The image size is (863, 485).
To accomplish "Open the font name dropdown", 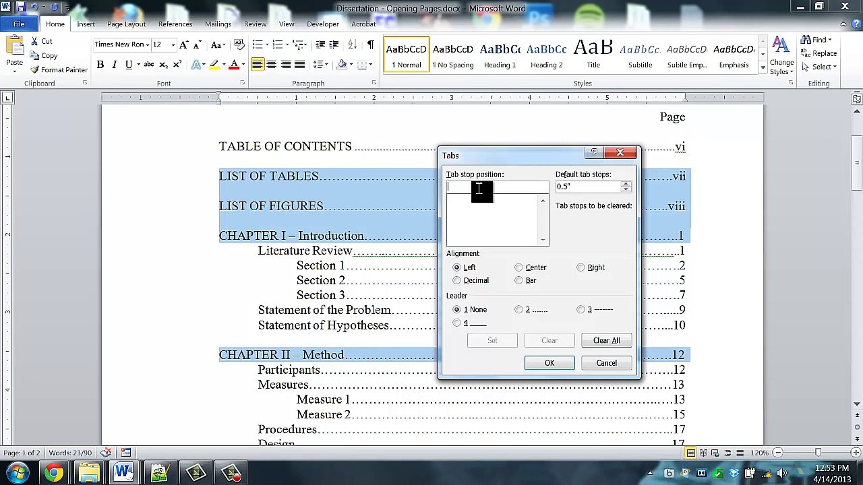I will [147, 45].
